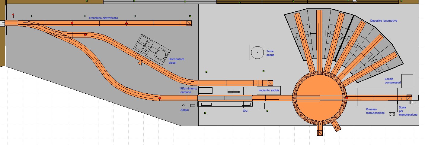Image resolution: width=425 pixels, height=145 pixels.
Task: Click the 'Deposito locomotive' label
Action: pyautogui.click(x=384, y=21)
